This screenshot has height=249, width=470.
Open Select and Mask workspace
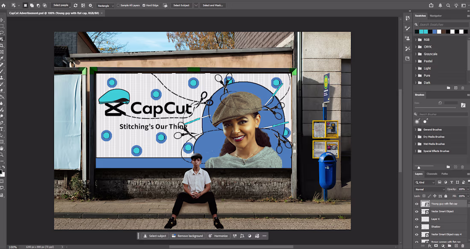click(x=213, y=6)
